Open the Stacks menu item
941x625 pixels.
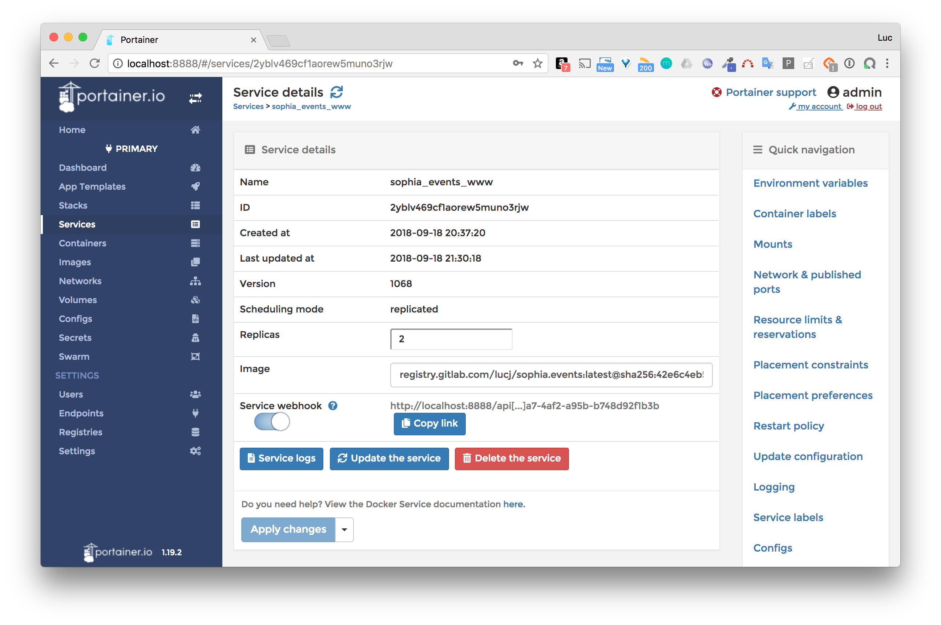pos(73,206)
